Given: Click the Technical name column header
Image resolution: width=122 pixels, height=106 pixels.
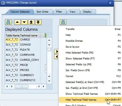Looking at the screenshot, I should tap(30, 36).
